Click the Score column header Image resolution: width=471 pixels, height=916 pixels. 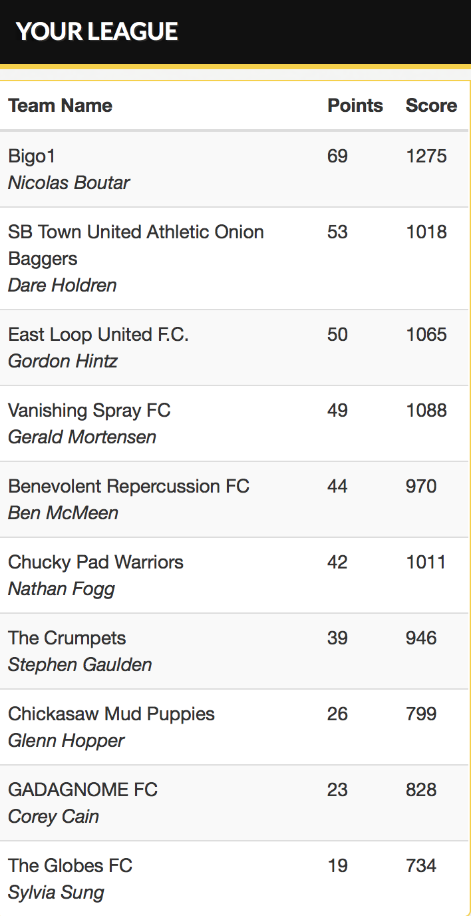(x=431, y=105)
